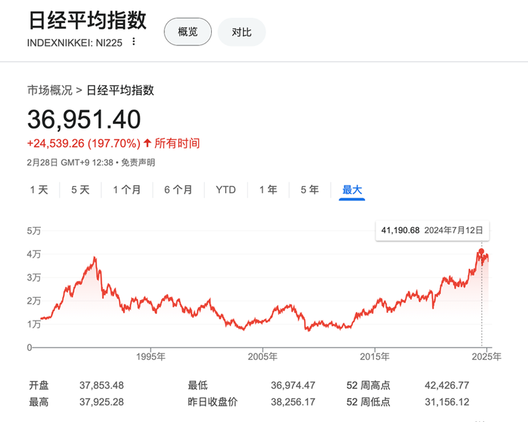Click the 最高 value 37,925.28
The height and width of the screenshot is (422, 528).
point(102,402)
